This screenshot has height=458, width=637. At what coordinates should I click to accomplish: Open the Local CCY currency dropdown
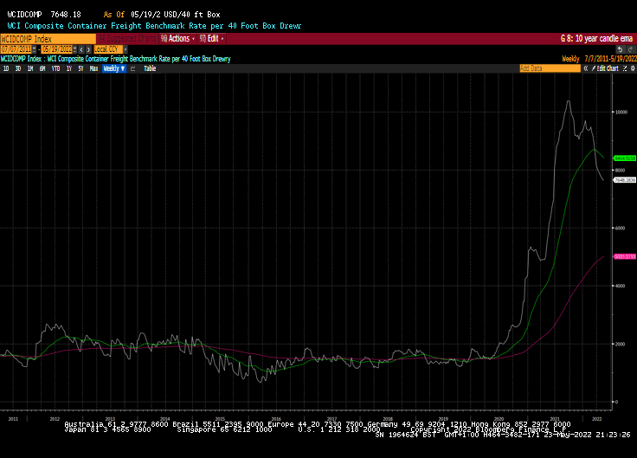click(106, 48)
